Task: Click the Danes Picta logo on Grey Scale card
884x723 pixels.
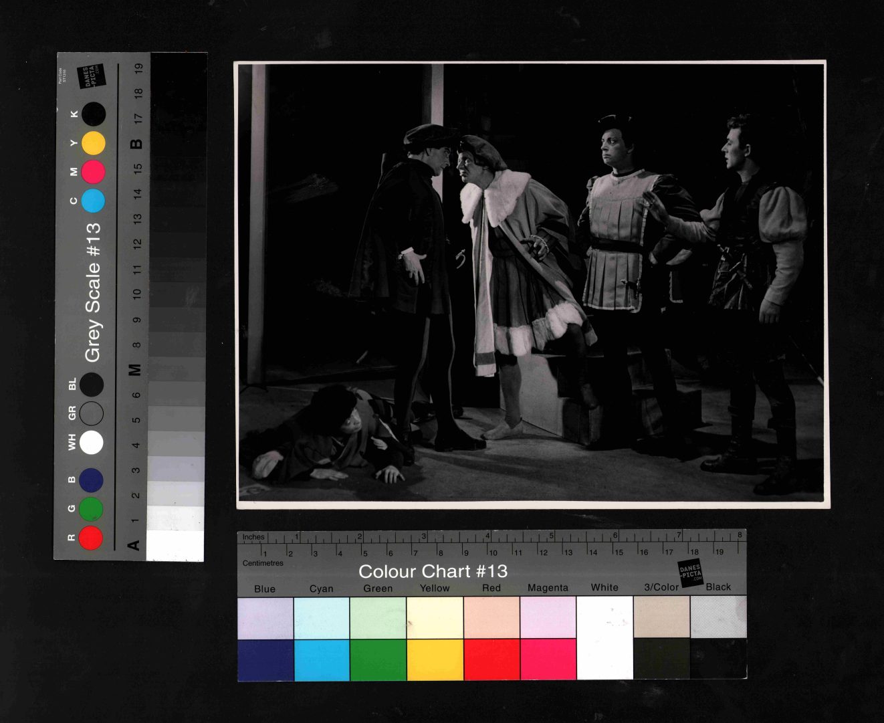Action: pos(91,78)
